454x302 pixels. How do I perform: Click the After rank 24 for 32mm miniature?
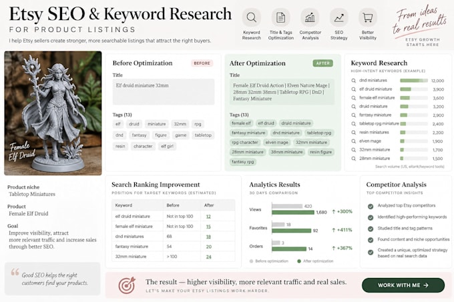[x=208, y=257]
